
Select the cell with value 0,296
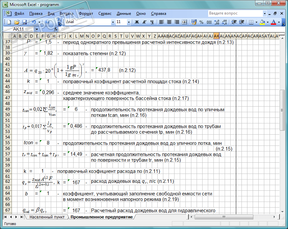point(48,92)
